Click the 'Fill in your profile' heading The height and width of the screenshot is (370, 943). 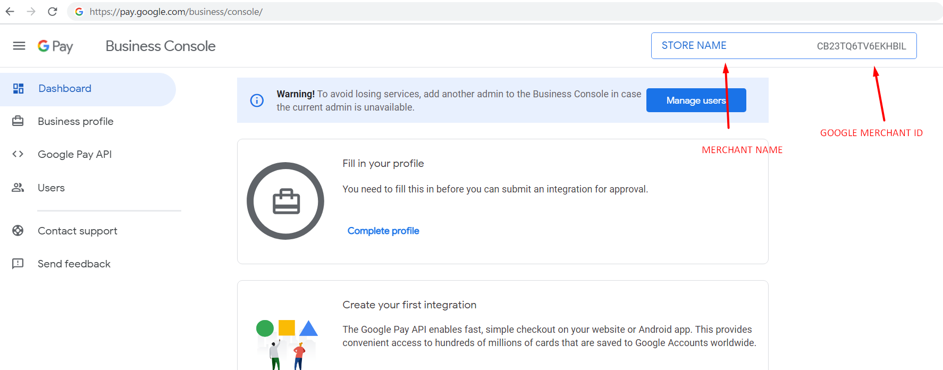point(383,164)
